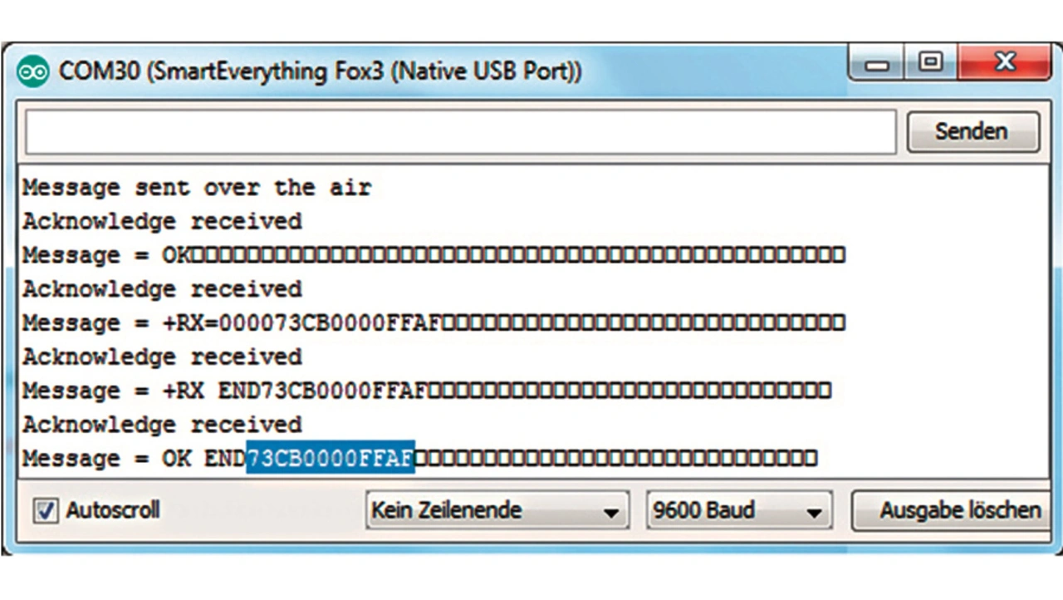The height and width of the screenshot is (600, 1063).
Task: Click the 'Message sent over the air' line
Action: coord(196,188)
